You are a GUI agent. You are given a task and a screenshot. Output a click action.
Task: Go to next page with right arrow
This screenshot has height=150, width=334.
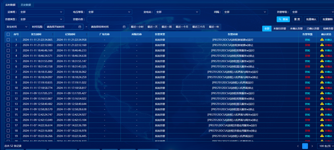pyautogui.click(x=312, y=146)
